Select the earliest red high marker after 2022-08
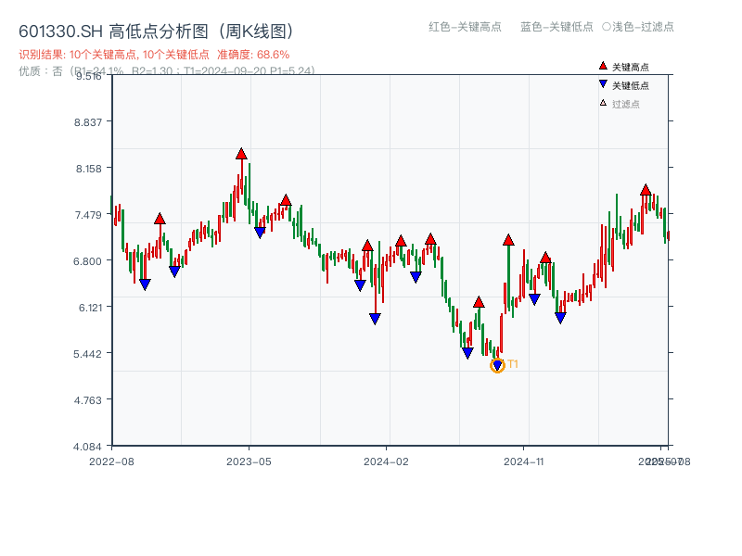The width and height of the screenshot is (742, 556). click(160, 219)
